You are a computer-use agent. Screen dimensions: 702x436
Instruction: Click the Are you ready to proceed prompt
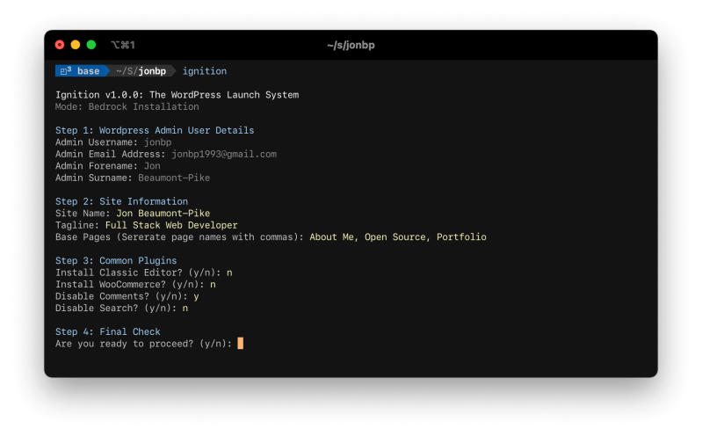click(144, 344)
